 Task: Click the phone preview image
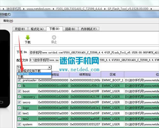pyautogui.click(x=5, y=69)
